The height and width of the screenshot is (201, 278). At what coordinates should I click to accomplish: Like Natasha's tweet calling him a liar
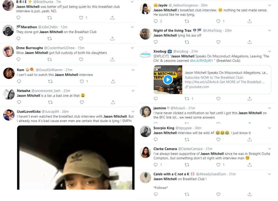pyautogui.click(x=82, y=102)
